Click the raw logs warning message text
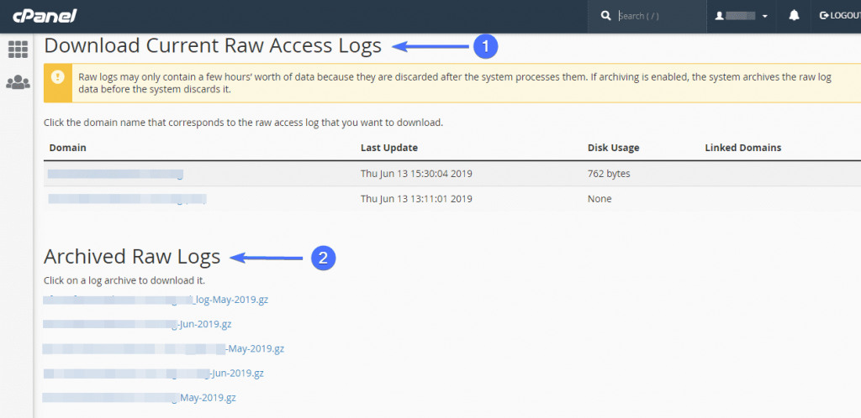 point(455,83)
